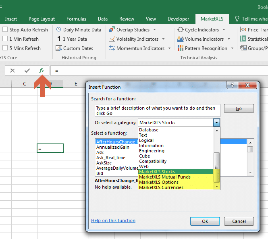This screenshot has height=239, width=268.
Task: Expand Overlap Studies dropdown arrow
Action: (154, 30)
